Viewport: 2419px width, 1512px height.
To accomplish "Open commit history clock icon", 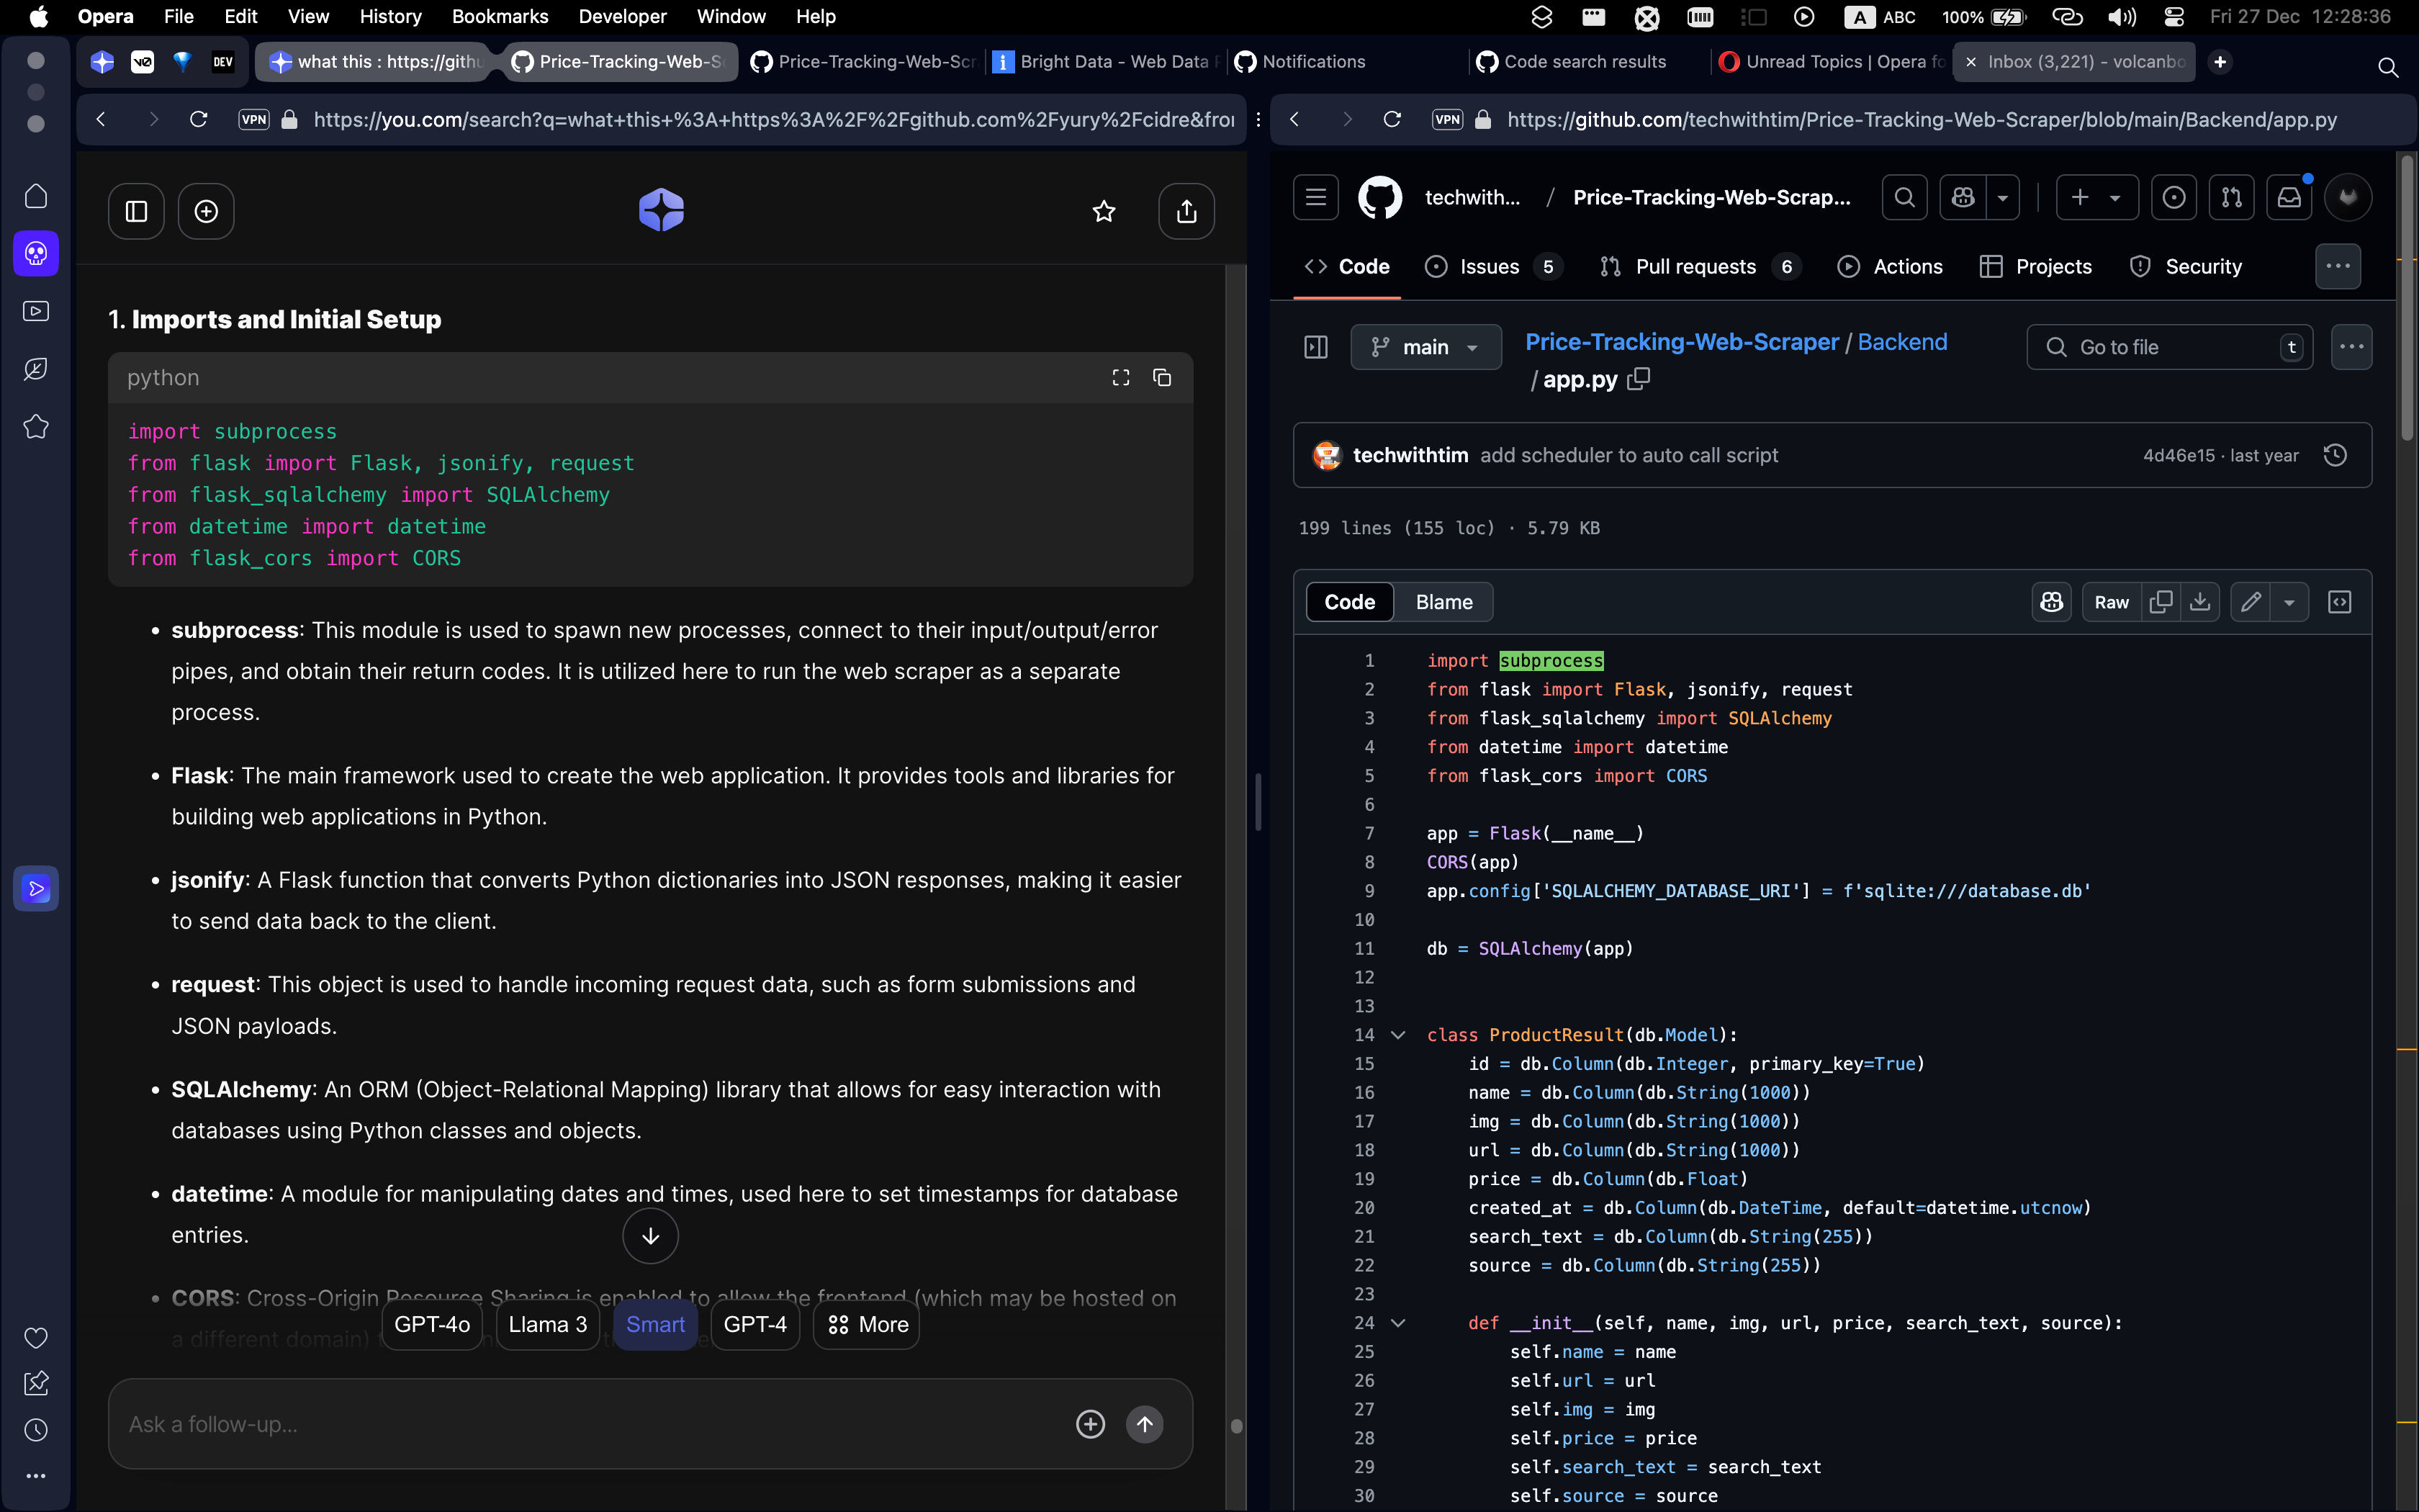I will click(2335, 455).
